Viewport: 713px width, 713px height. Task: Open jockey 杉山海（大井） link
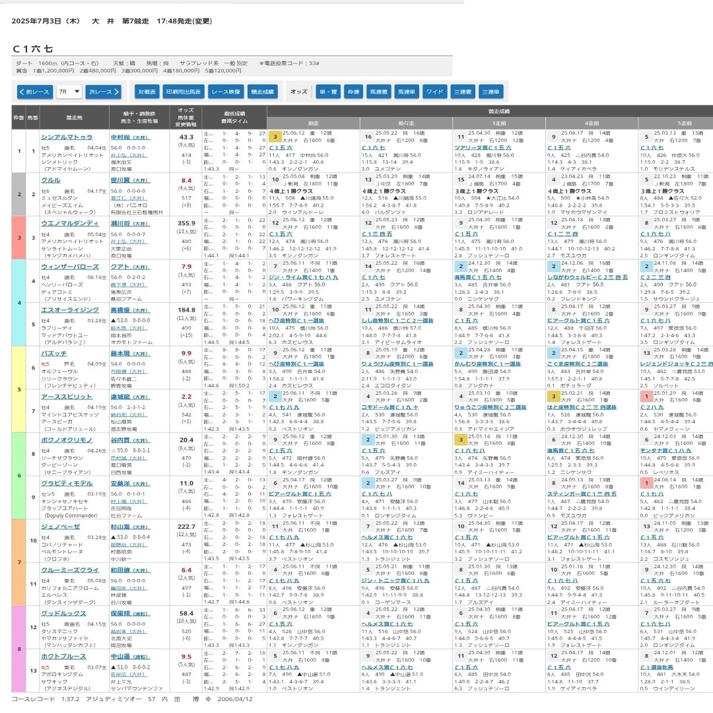tap(130, 527)
